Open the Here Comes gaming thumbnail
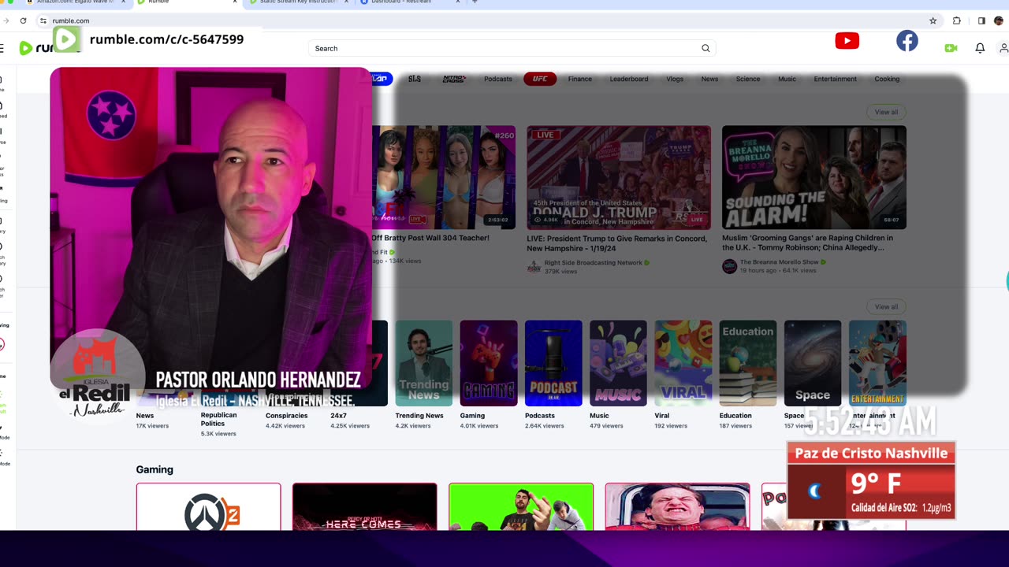Viewport: 1009px width, 567px height. [x=364, y=507]
